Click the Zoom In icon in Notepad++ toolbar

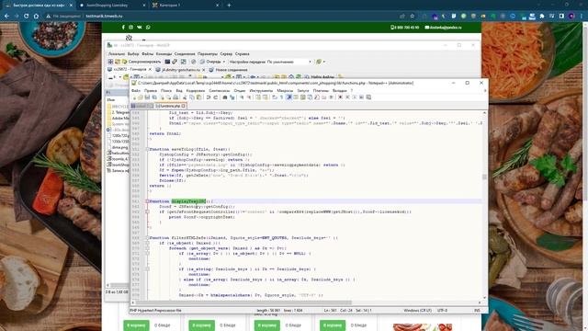(x=242, y=97)
